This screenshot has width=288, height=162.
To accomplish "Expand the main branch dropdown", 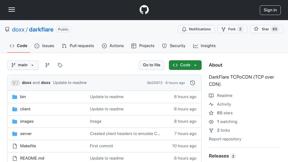I will (23, 65).
